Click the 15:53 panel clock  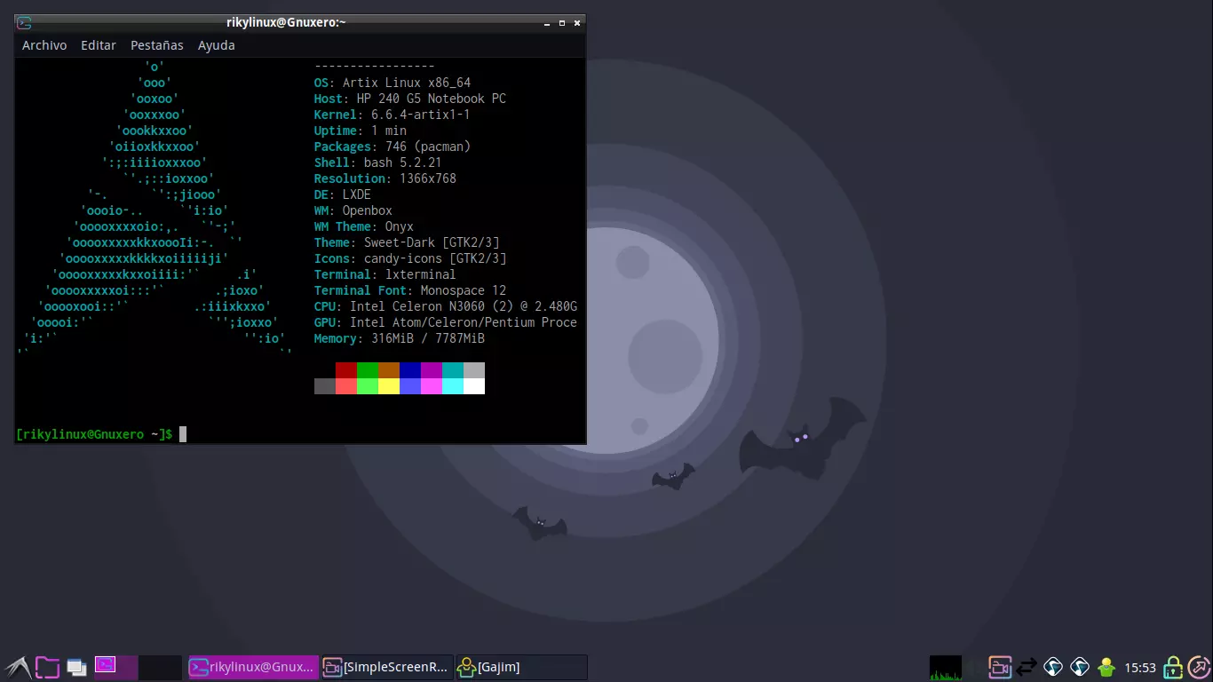1140,668
